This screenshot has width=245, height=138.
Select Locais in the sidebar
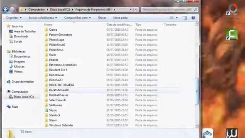click(18, 41)
